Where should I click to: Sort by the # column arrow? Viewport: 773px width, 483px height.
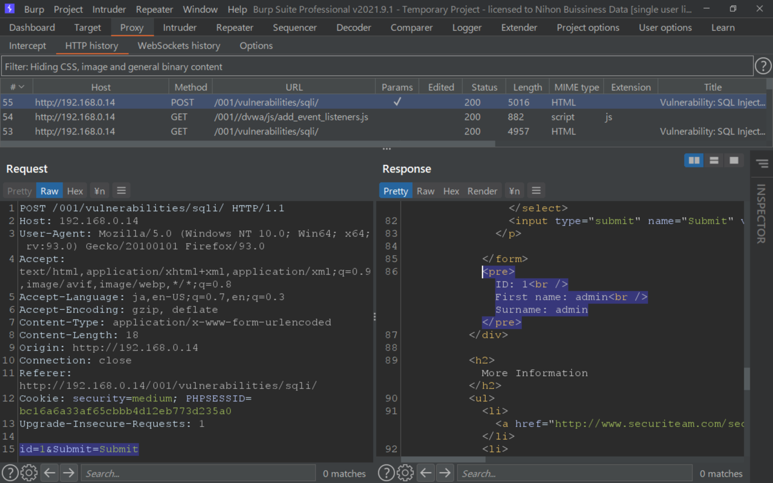tap(21, 87)
